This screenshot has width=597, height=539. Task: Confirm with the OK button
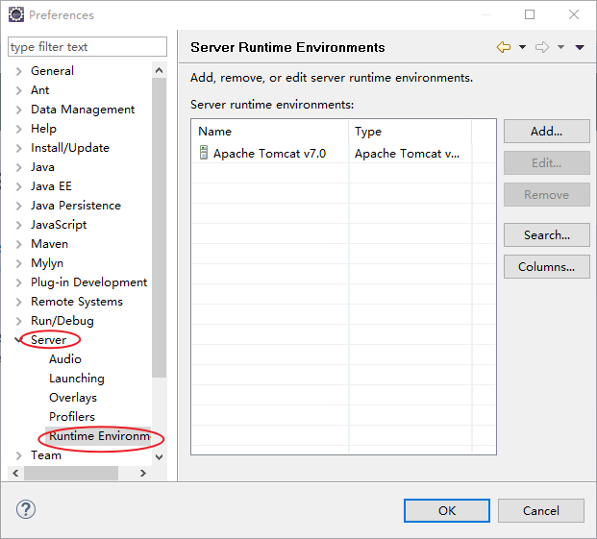(x=447, y=510)
